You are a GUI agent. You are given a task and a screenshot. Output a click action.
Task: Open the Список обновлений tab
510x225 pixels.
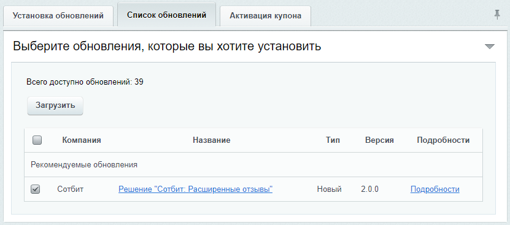(166, 15)
